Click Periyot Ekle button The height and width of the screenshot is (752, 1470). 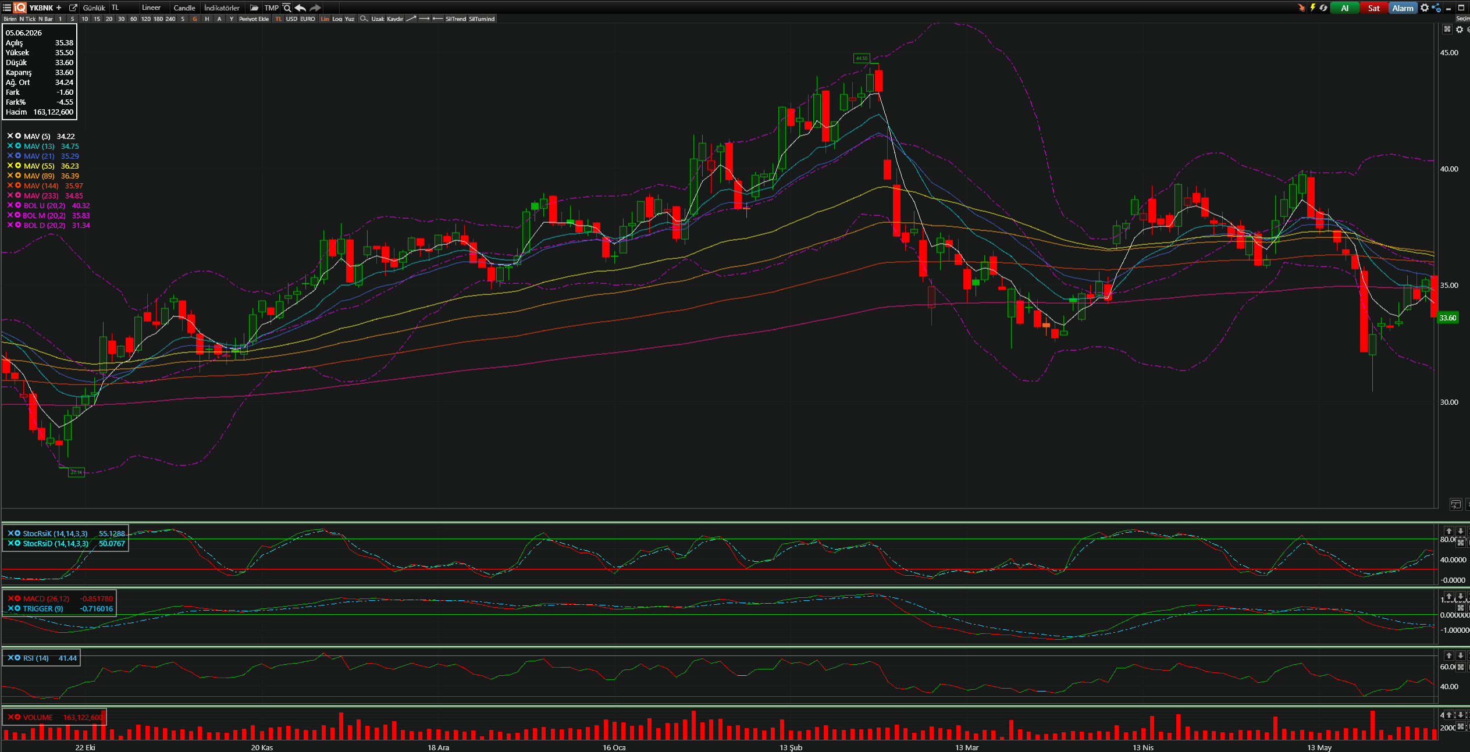pyautogui.click(x=254, y=19)
